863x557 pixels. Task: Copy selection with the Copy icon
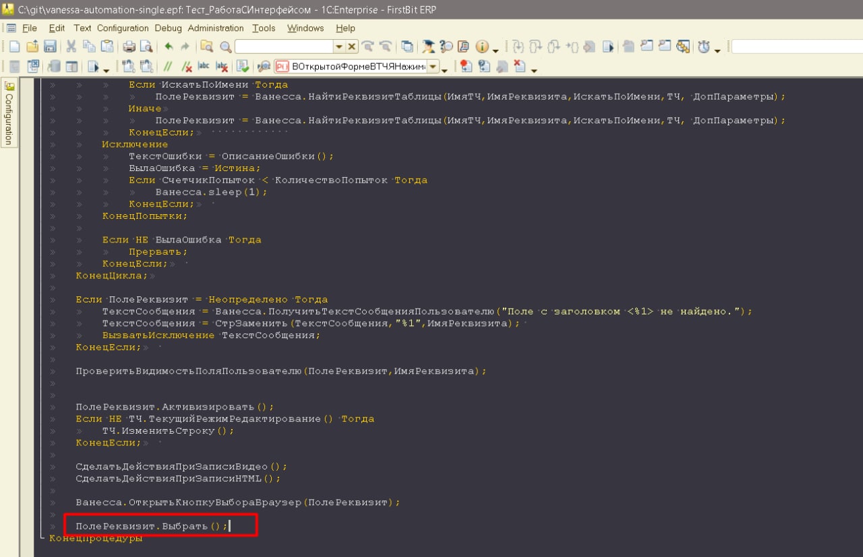click(89, 46)
